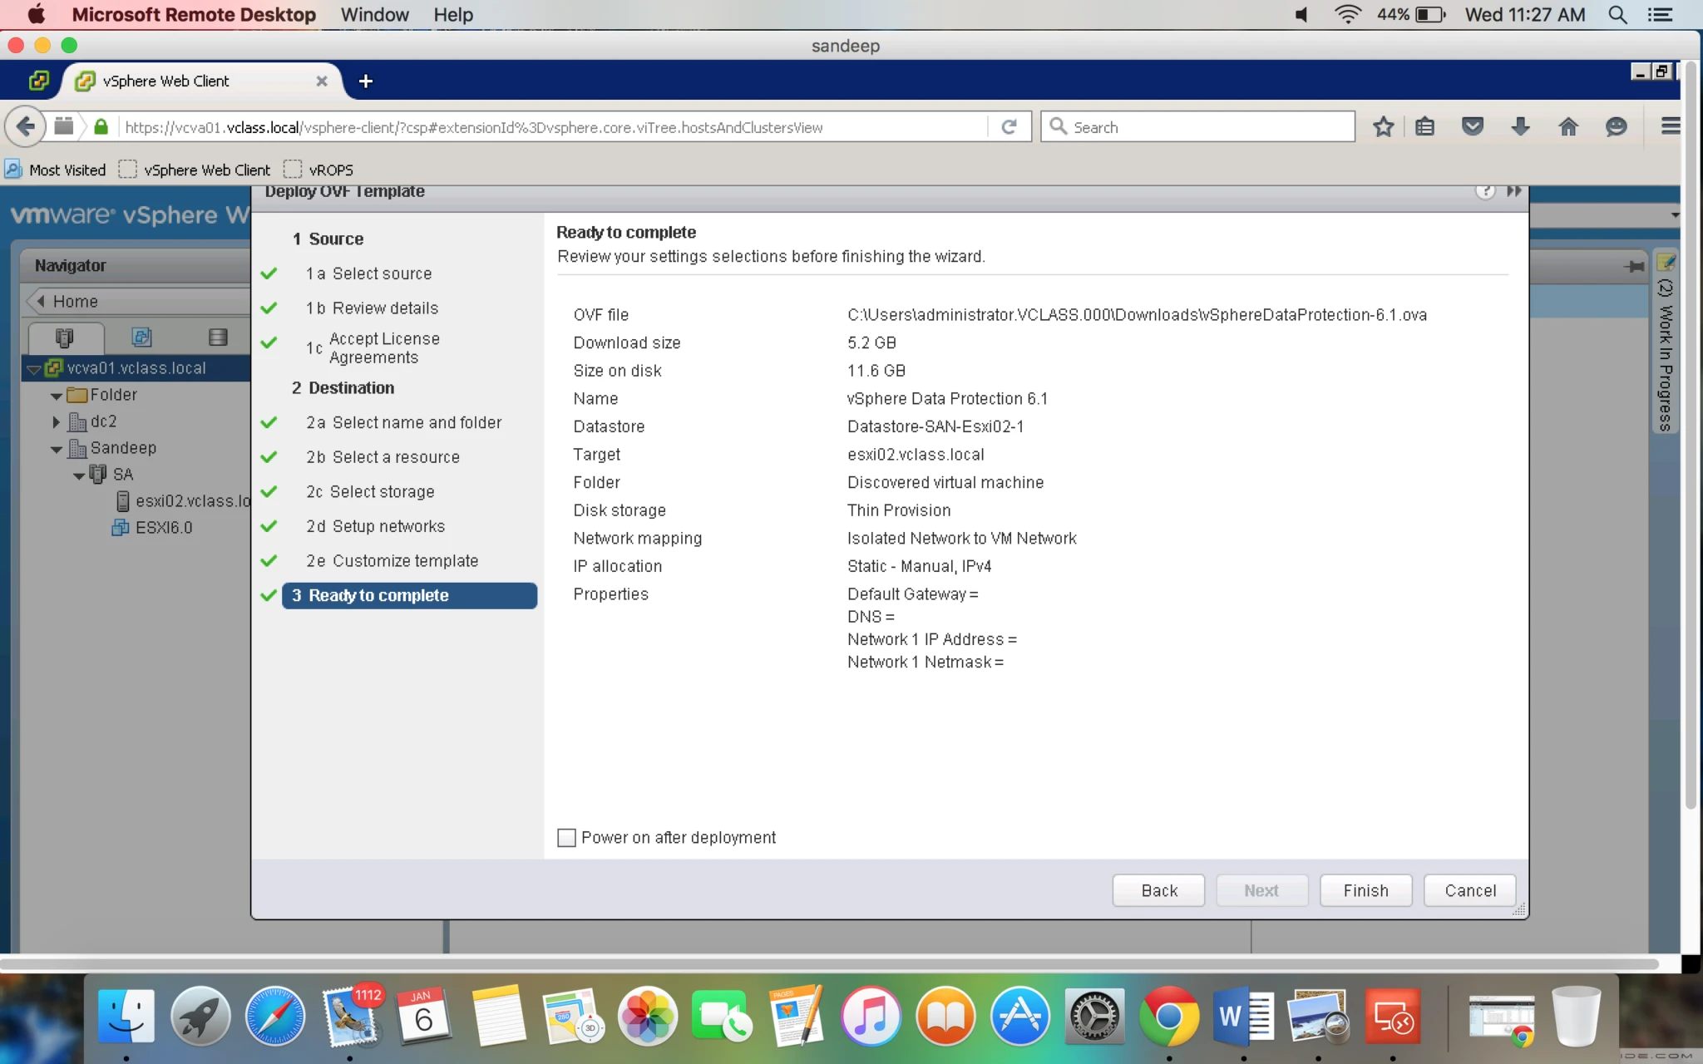Open the chat bubble icon in toolbar

click(x=1616, y=126)
